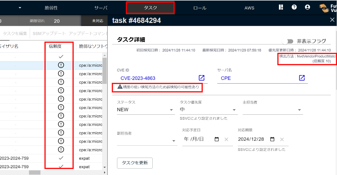
Task: Click the タスクを更新 button
Action: pyautogui.click(x=135, y=163)
